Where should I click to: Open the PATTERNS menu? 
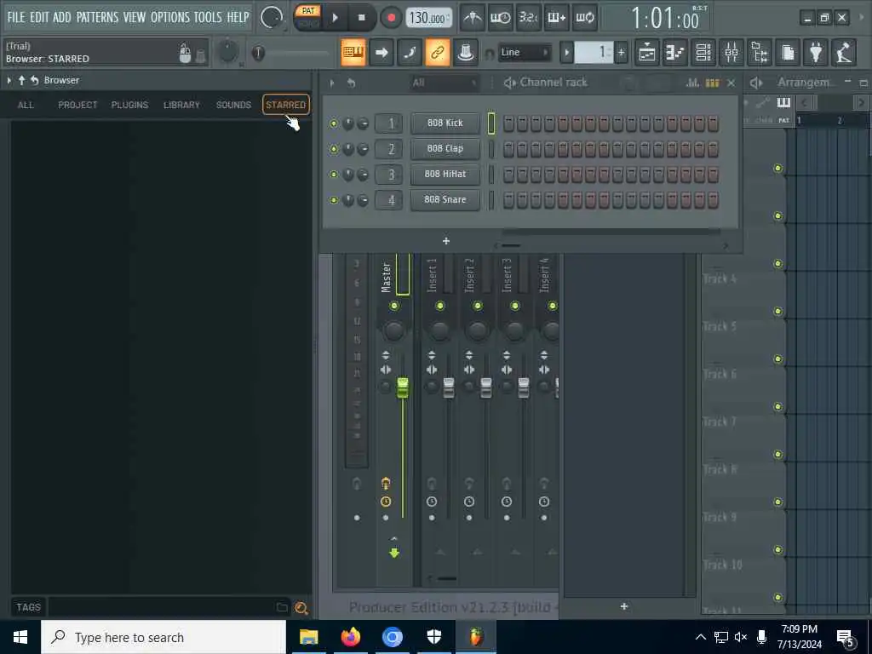coord(97,17)
